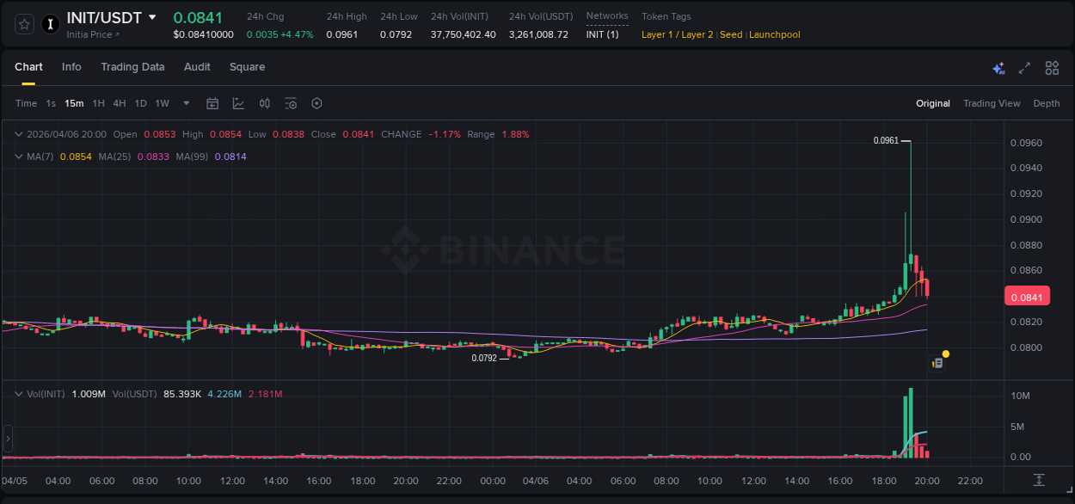Click the 24h change +4.47% value
Image resolution: width=1075 pixels, height=504 pixels.
point(296,34)
